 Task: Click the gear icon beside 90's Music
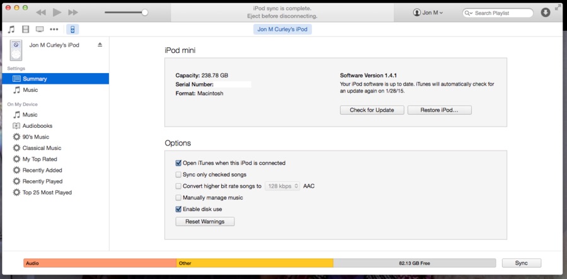point(16,137)
